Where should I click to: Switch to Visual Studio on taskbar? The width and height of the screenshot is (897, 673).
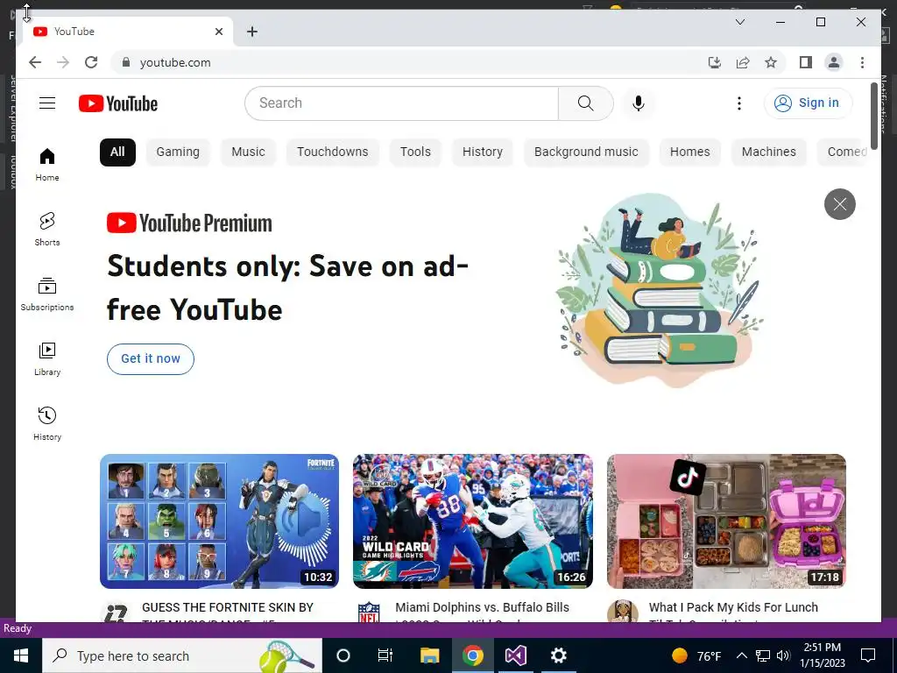coord(515,655)
